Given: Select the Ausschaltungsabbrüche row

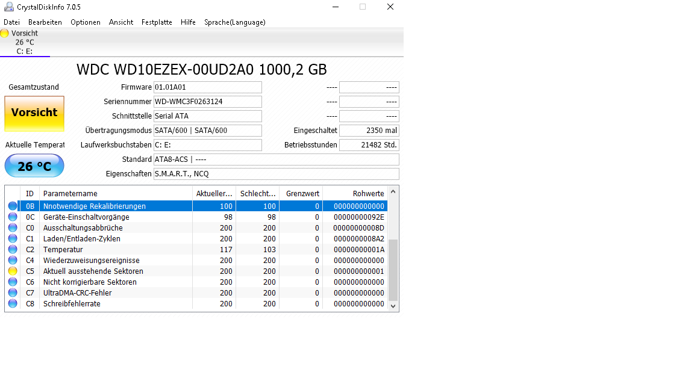Looking at the screenshot, I should (196, 227).
